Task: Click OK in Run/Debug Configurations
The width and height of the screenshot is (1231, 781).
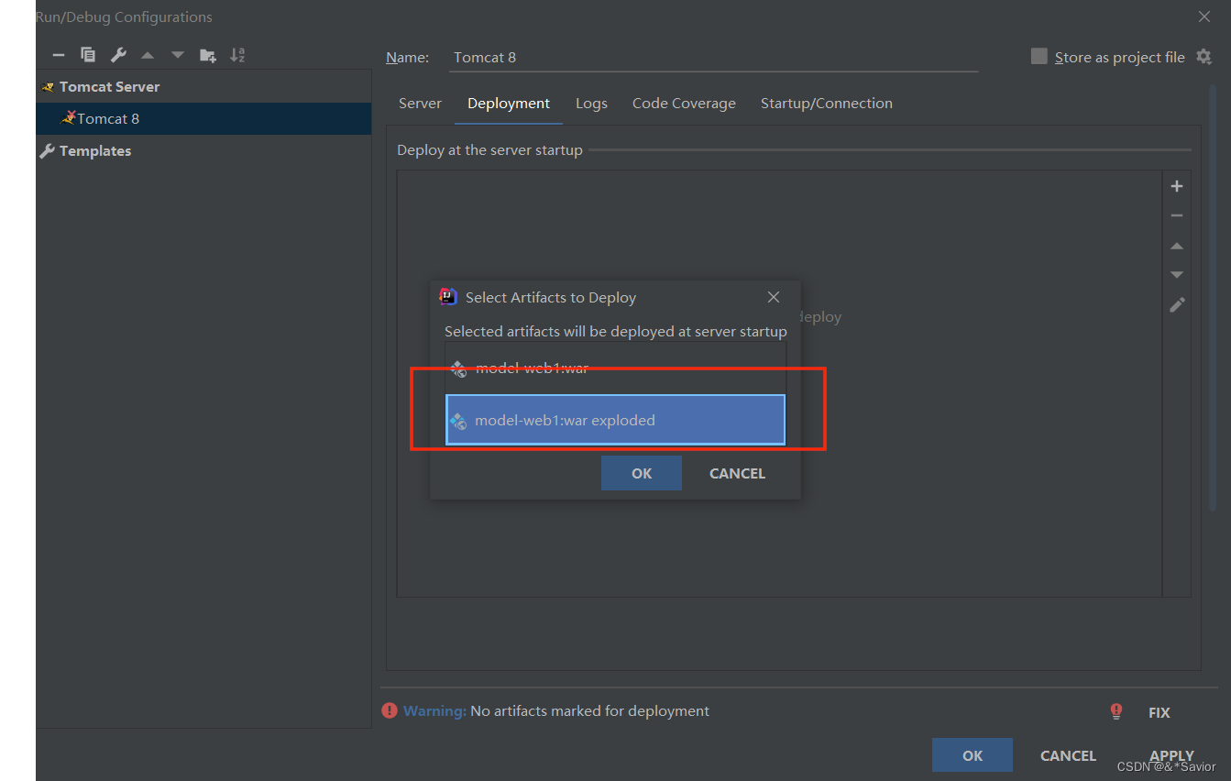Action: pos(973,755)
